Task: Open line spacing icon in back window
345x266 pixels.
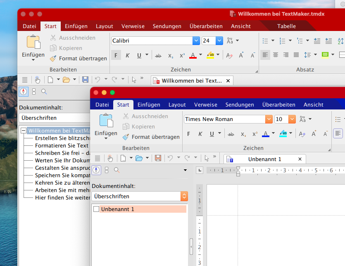Action: 307,55
